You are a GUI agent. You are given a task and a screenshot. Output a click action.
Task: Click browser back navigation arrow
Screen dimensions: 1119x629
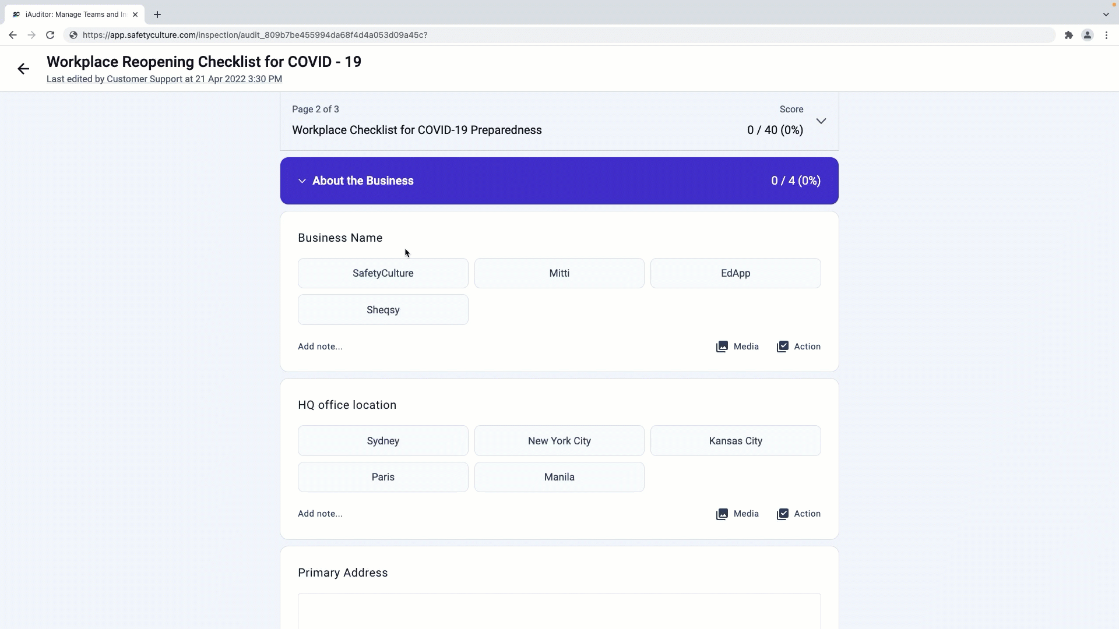(x=13, y=35)
